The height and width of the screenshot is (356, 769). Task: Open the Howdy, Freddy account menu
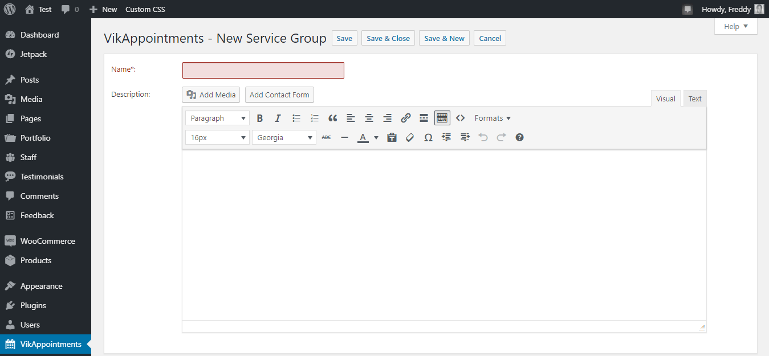(x=733, y=9)
